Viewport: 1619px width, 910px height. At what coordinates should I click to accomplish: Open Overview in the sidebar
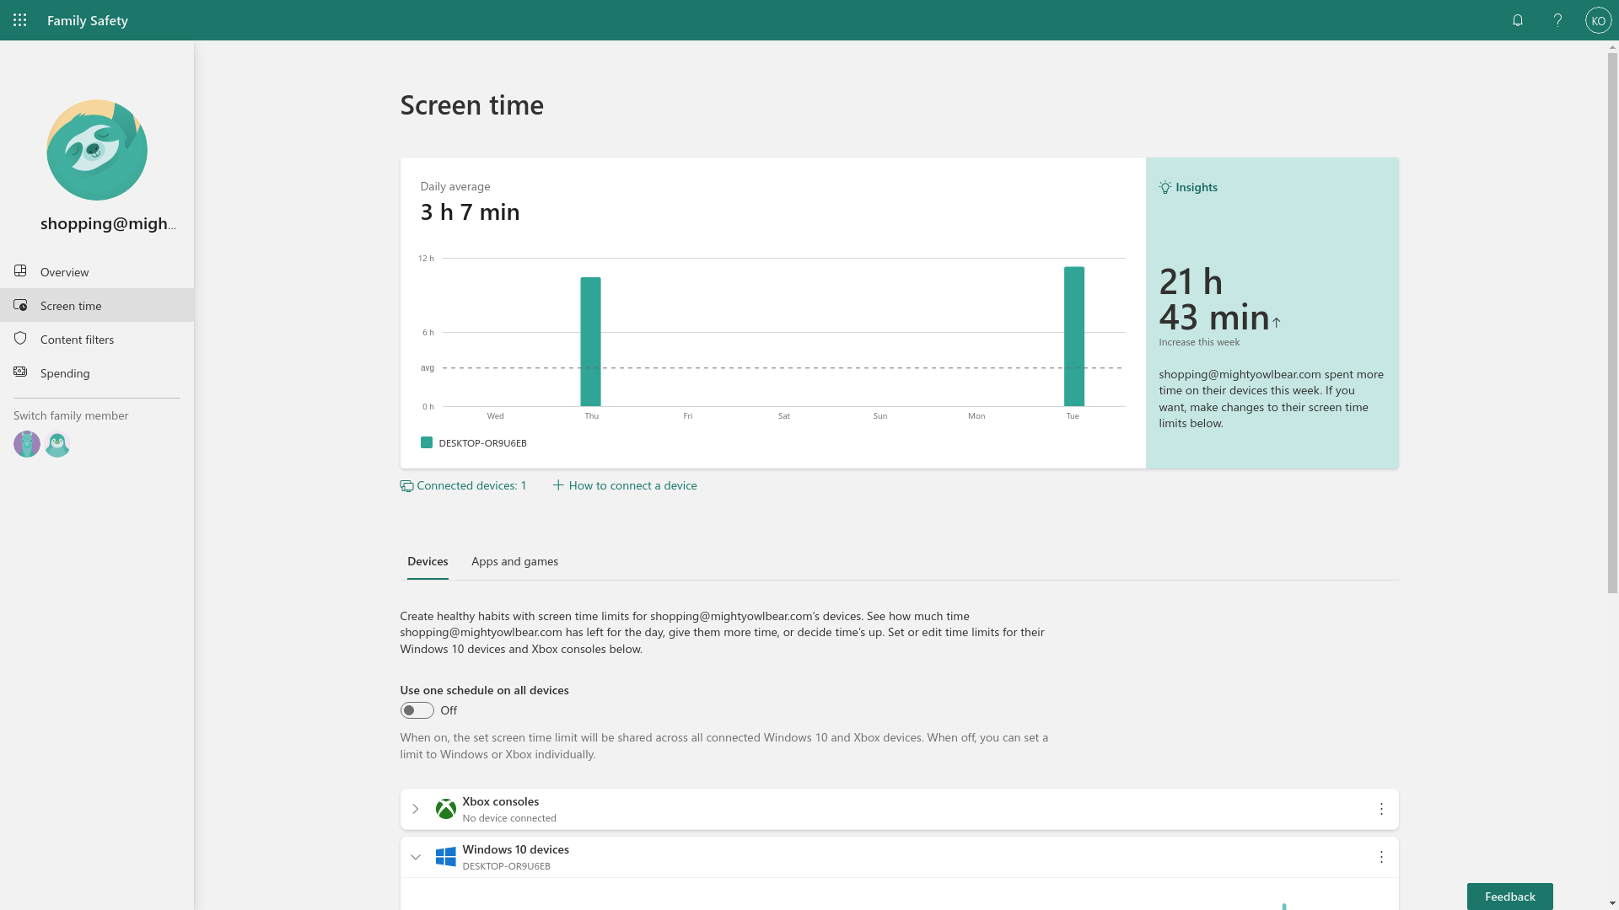tap(97, 271)
